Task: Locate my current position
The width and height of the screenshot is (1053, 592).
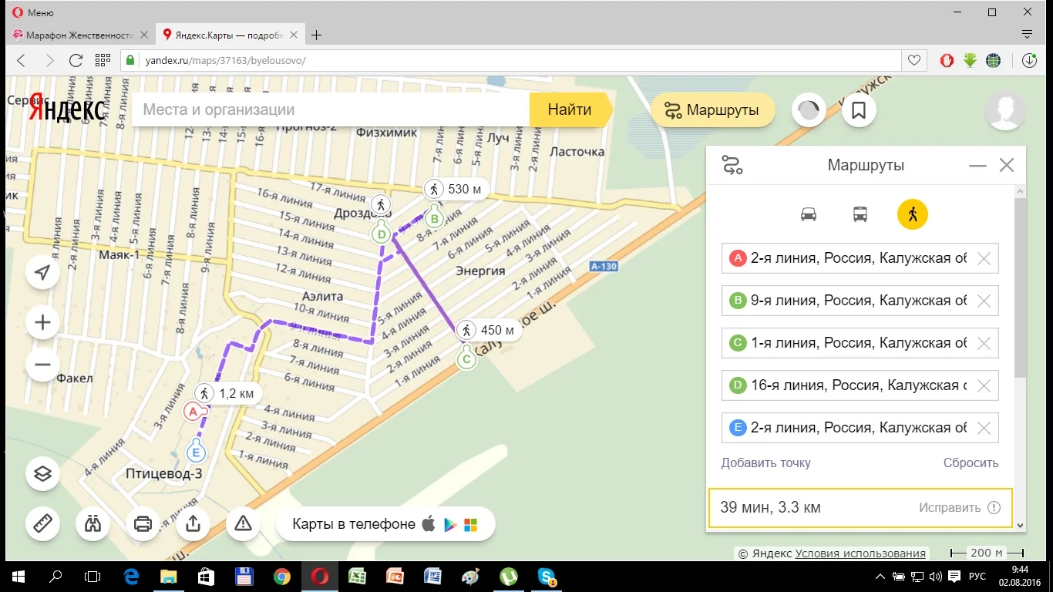Action: tap(43, 272)
